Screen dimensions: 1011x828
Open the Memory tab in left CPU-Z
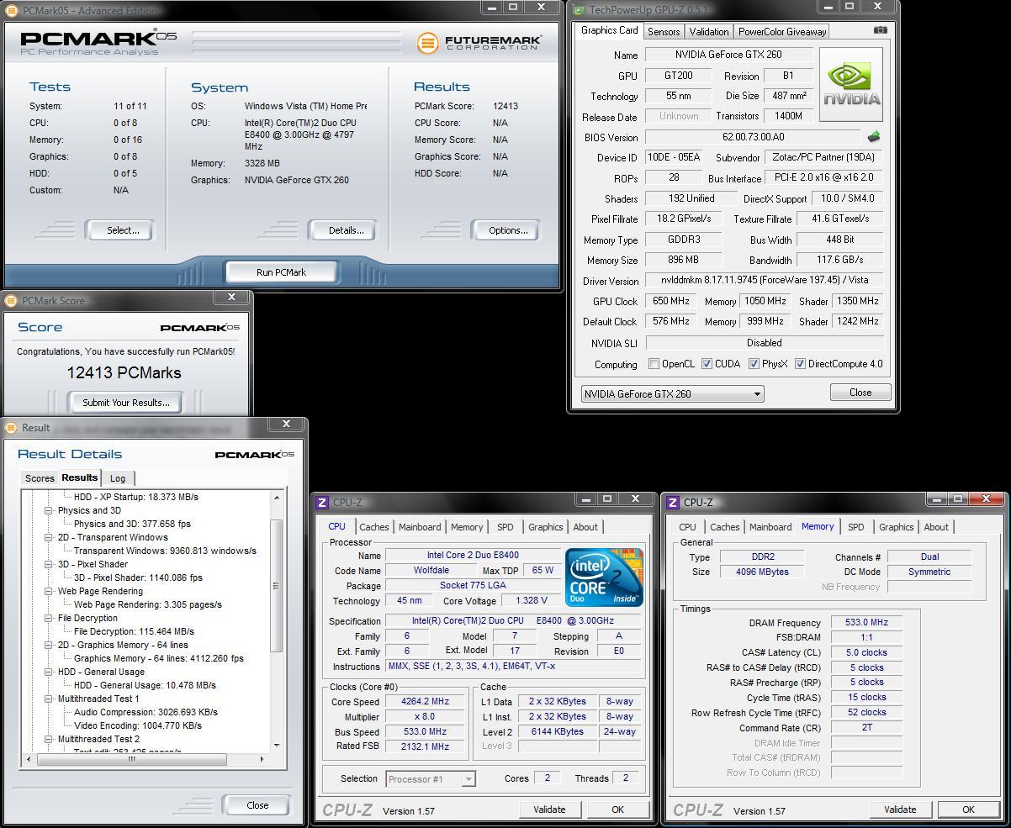pos(467,527)
